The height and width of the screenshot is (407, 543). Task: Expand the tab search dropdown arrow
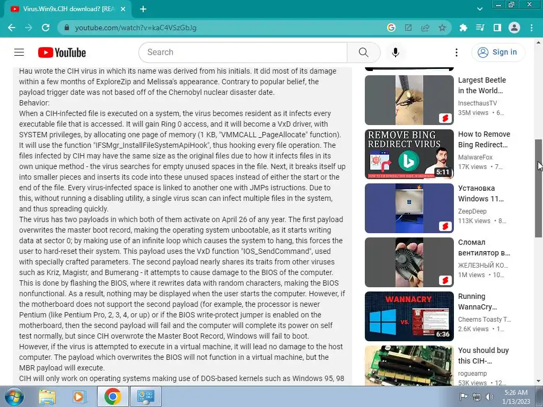tap(479, 9)
